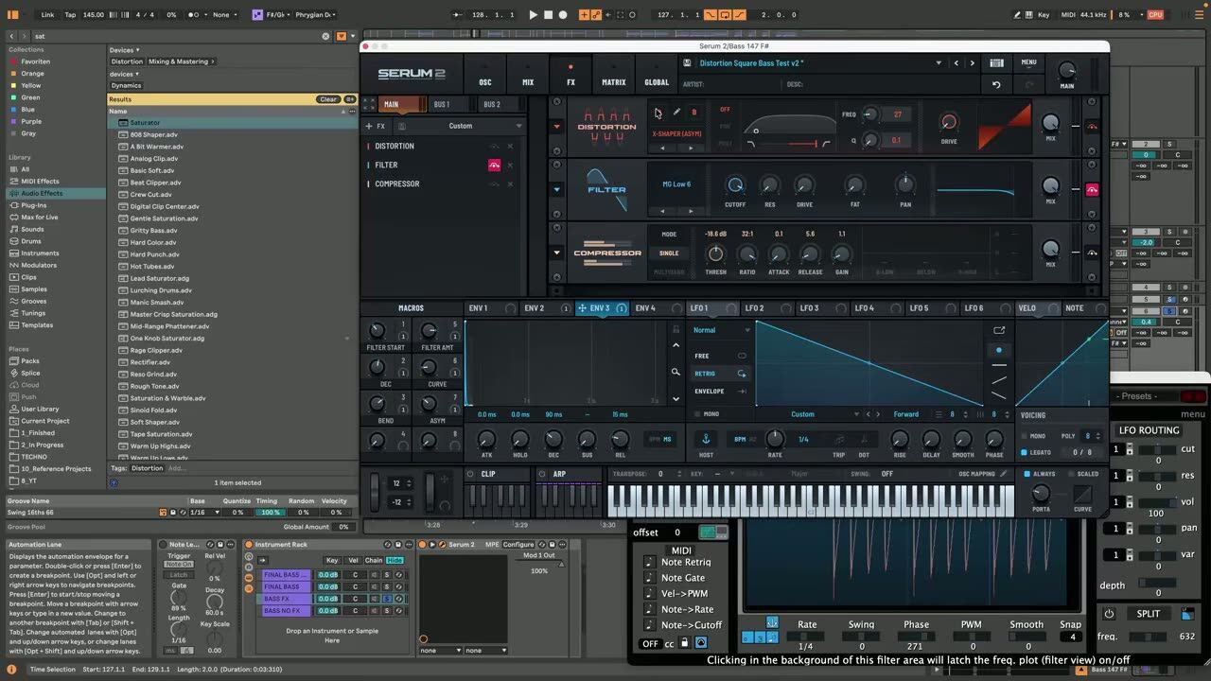Collapse the Filter module blue arrow
The width and height of the screenshot is (1211, 681).
pos(557,189)
